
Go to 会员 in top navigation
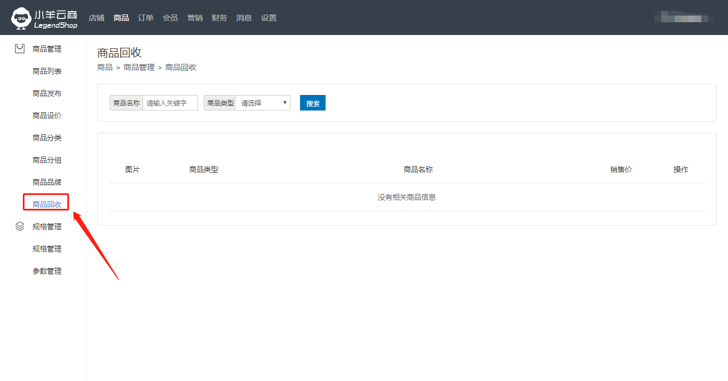[x=170, y=18]
